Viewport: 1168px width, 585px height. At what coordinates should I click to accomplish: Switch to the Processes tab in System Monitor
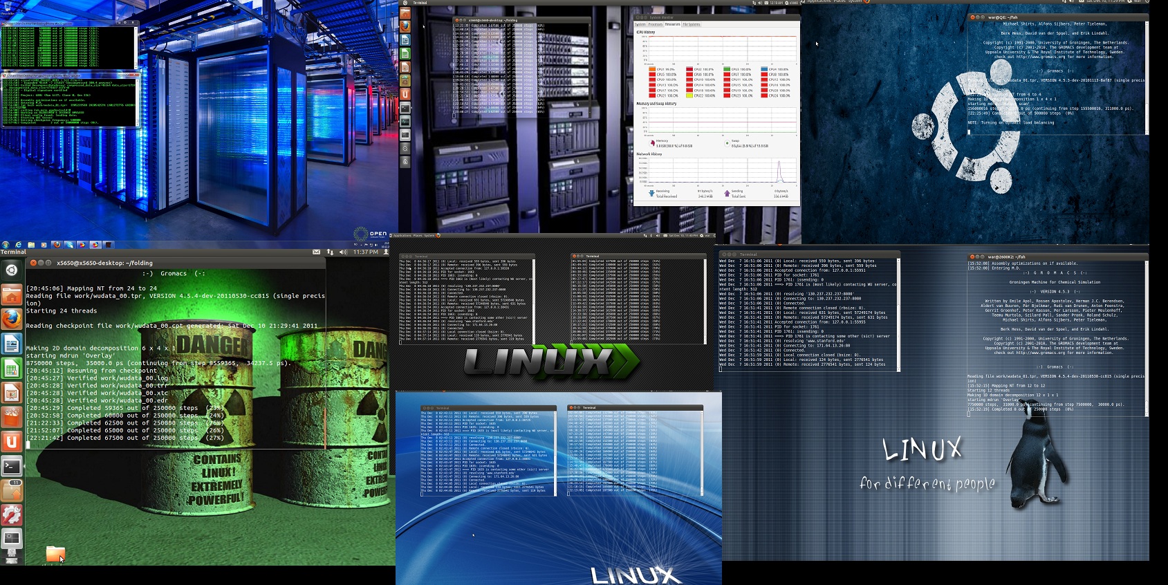tap(656, 24)
